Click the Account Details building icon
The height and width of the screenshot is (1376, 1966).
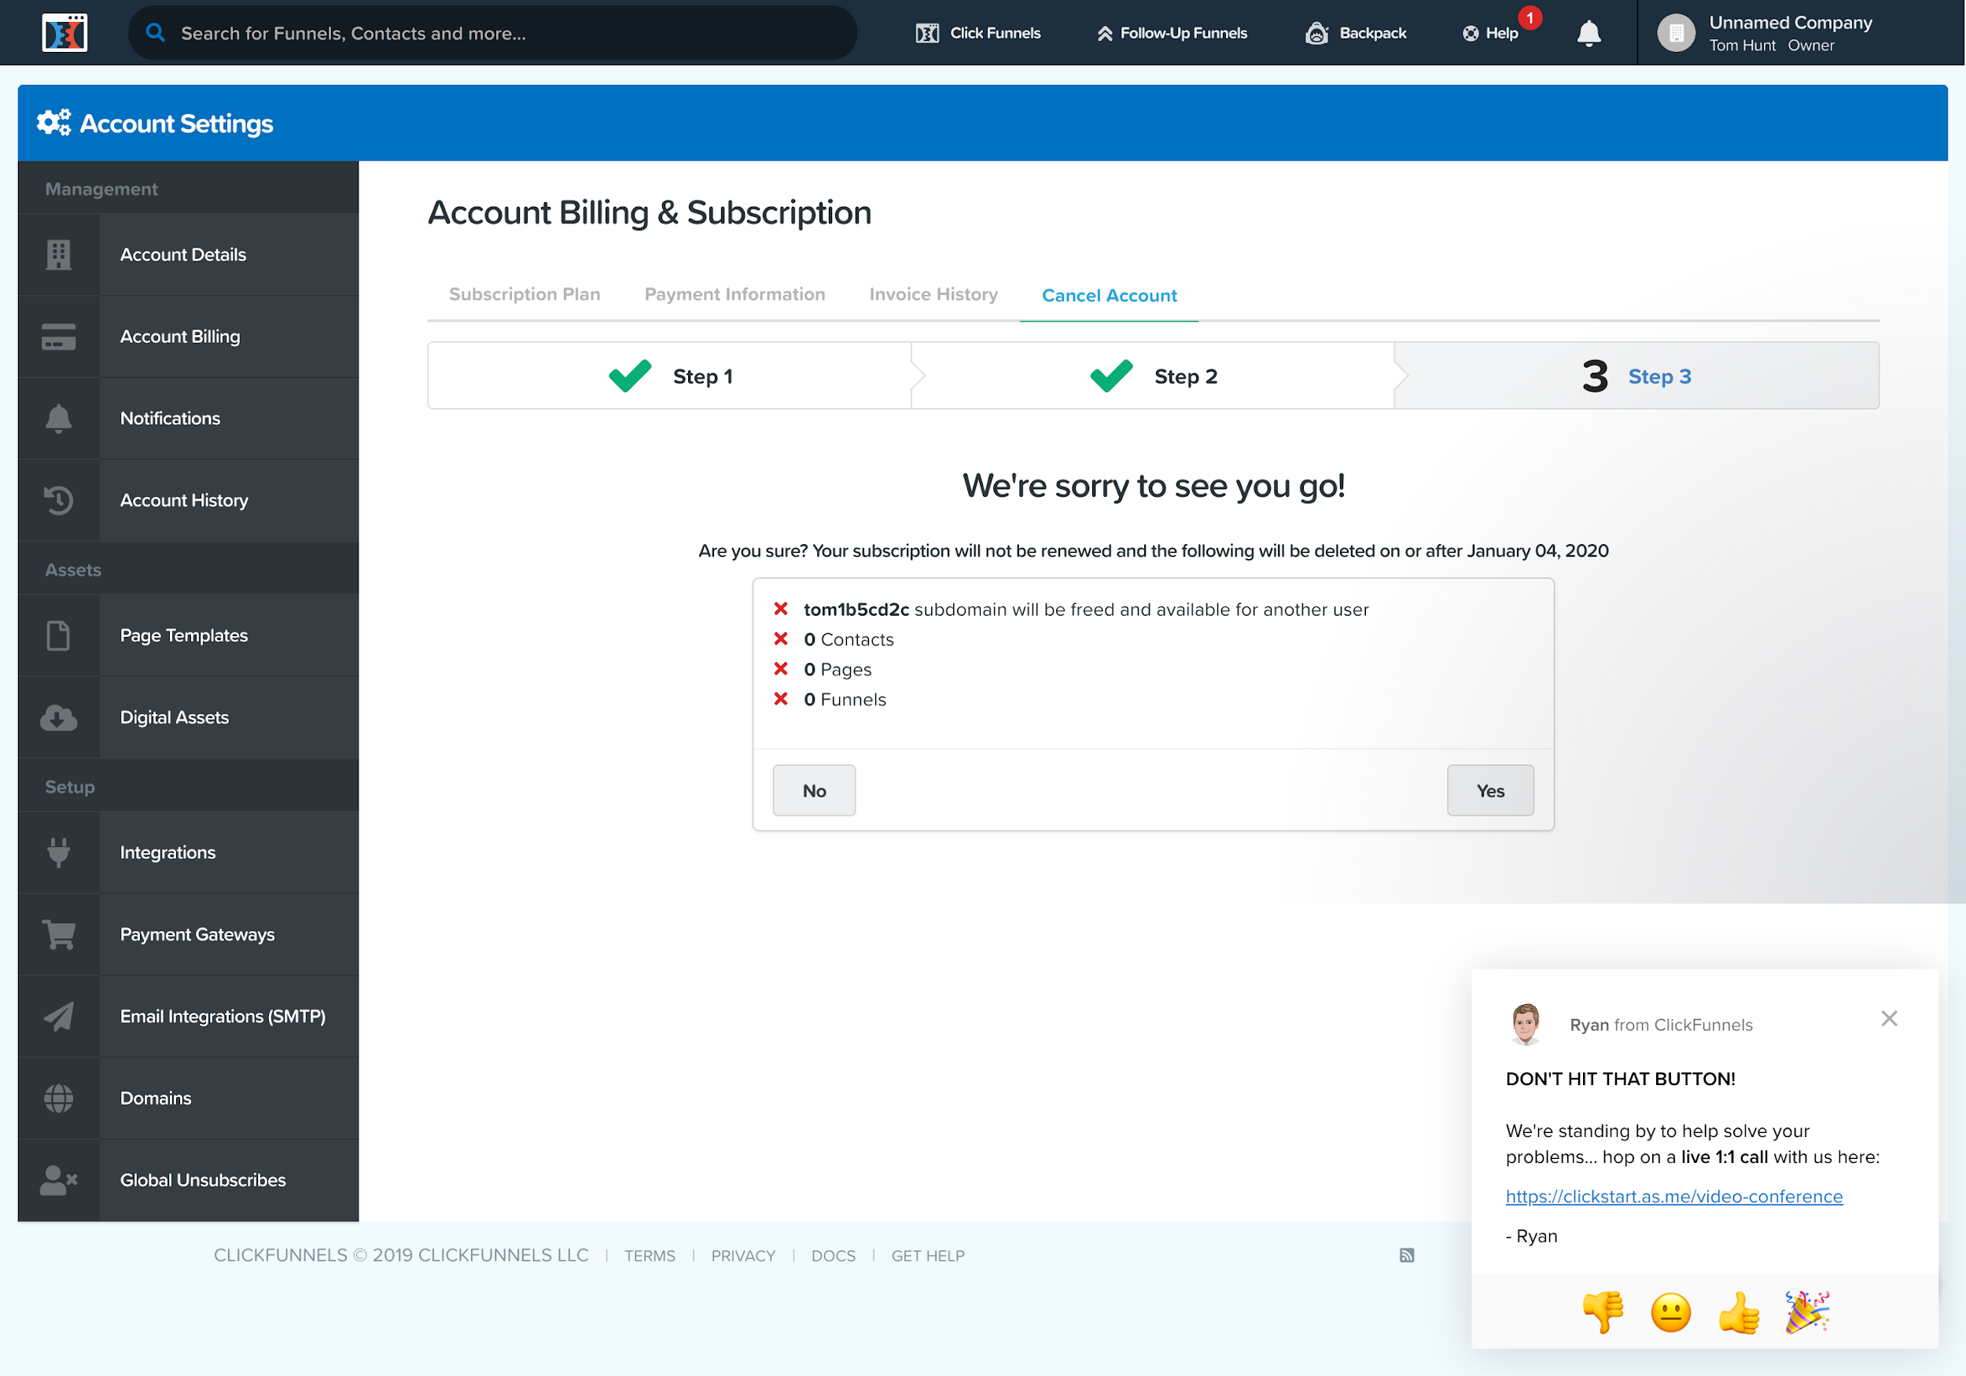point(58,254)
